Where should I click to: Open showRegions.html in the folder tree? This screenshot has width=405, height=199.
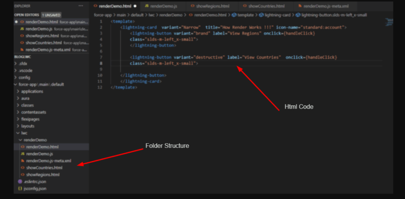[x=51, y=175]
